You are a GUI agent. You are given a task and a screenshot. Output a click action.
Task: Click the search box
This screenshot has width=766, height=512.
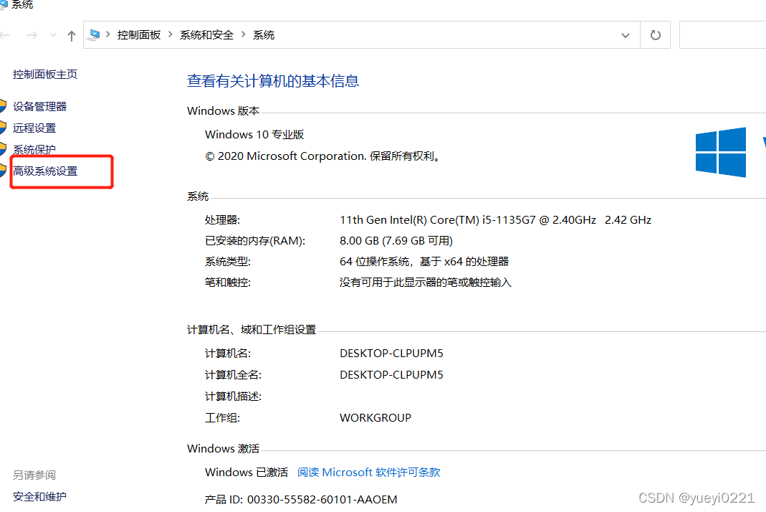pyautogui.click(x=722, y=34)
